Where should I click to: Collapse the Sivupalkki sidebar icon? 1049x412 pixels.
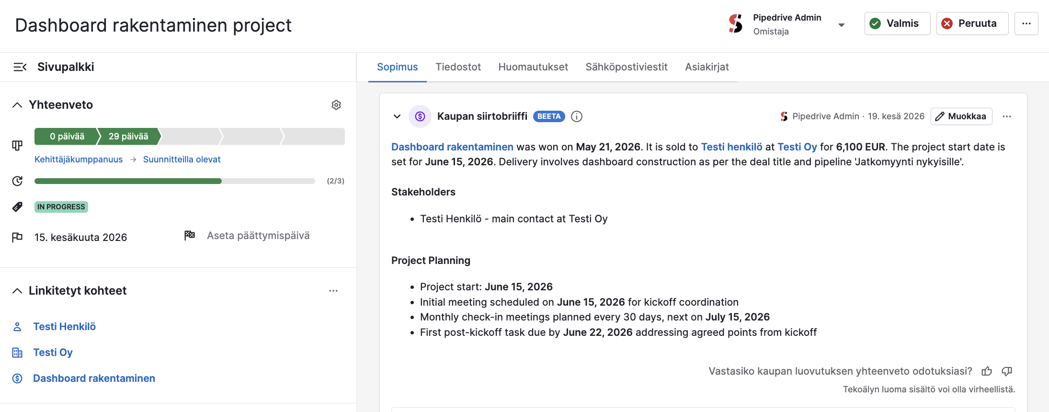[x=20, y=67]
